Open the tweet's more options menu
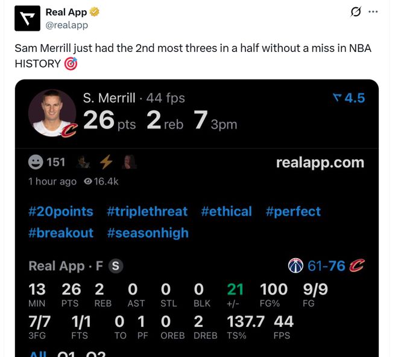Screen dimensions: 398x357 (x=373, y=11)
